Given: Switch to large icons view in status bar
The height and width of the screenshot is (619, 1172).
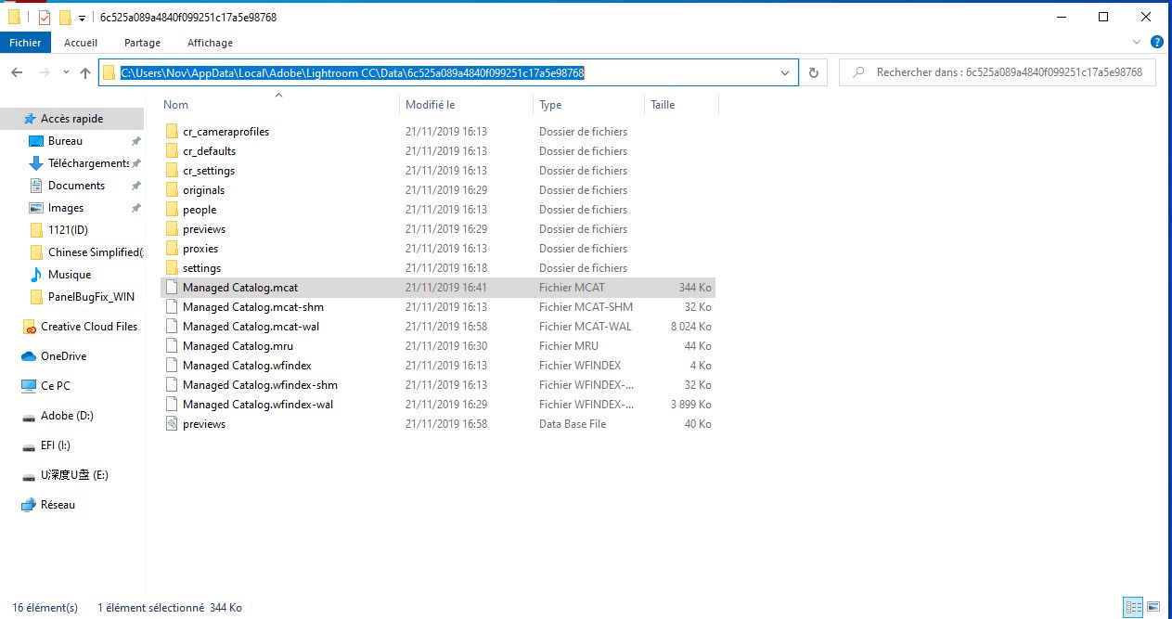Looking at the screenshot, I should click(x=1153, y=607).
